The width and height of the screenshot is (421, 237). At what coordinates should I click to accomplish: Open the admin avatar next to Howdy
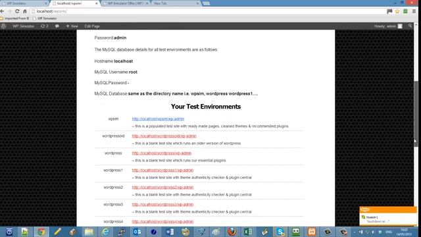[400, 26]
